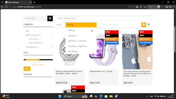Switch to list view layout
The image size is (176, 99).
[148, 25]
